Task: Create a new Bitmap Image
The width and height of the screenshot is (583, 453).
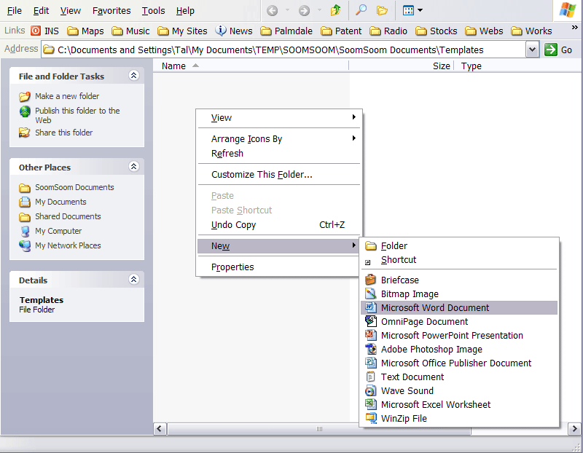Action: click(x=459, y=294)
